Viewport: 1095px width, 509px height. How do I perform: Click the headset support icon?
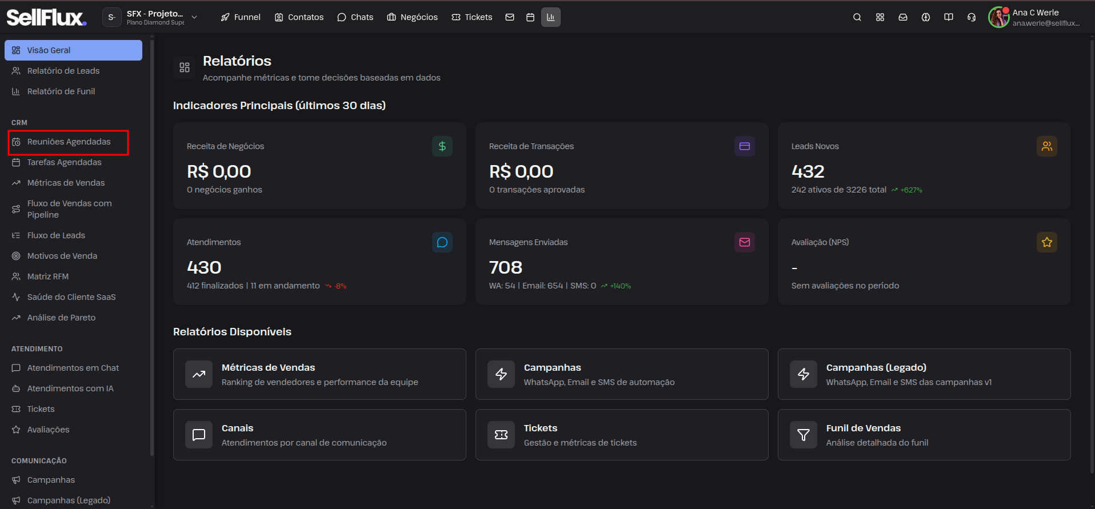(972, 17)
